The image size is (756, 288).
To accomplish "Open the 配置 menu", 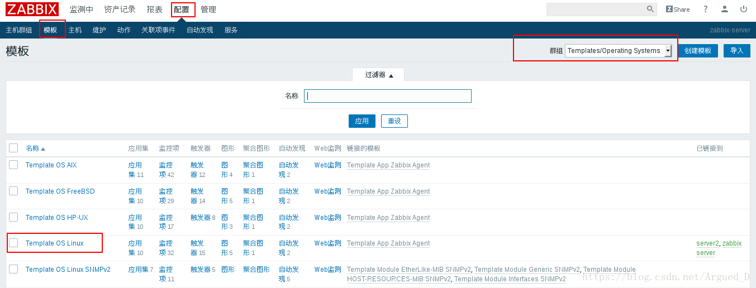I will click(x=182, y=9).
